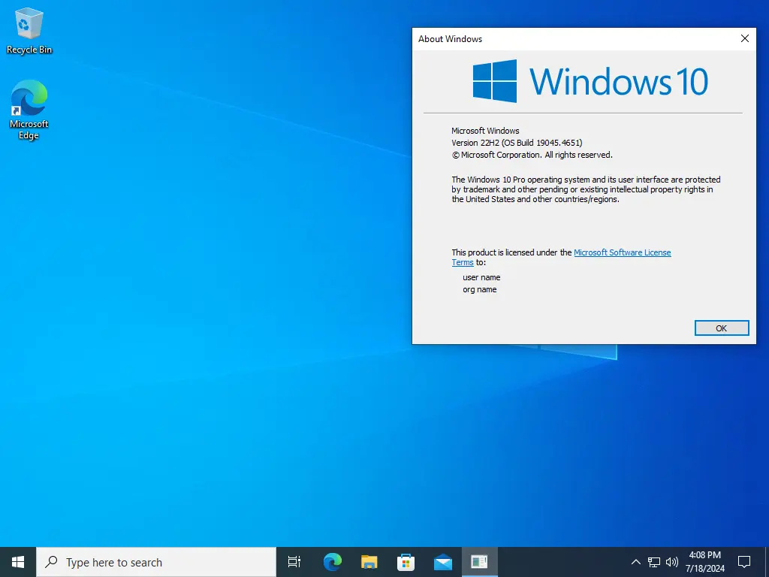Click the 'org name' text

click(480, 289)
